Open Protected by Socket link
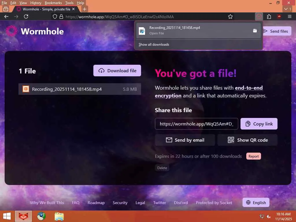 tap(214, 203)
